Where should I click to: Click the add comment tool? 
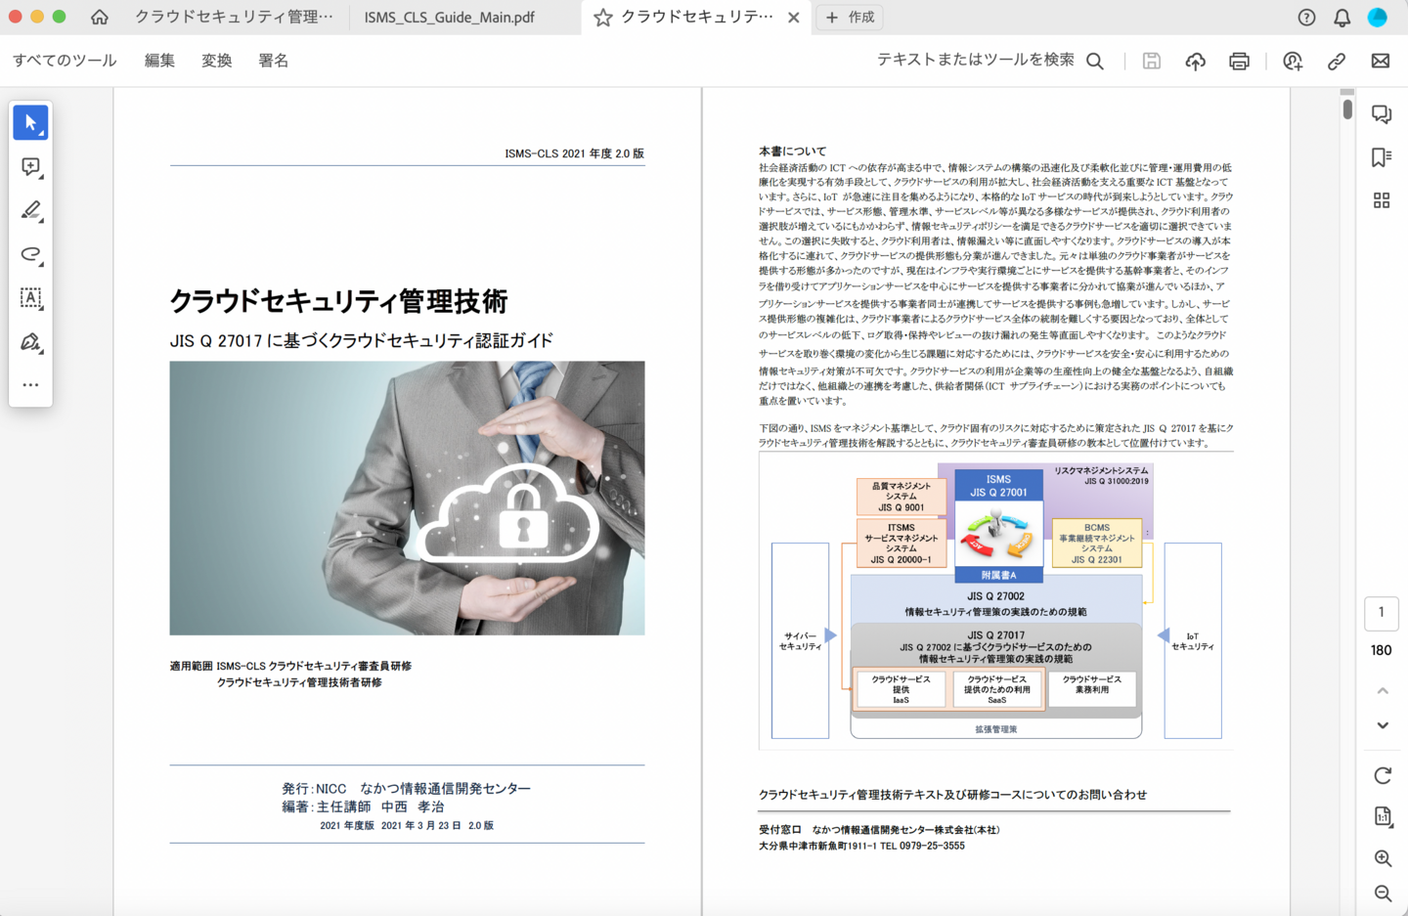pos(30,167)
